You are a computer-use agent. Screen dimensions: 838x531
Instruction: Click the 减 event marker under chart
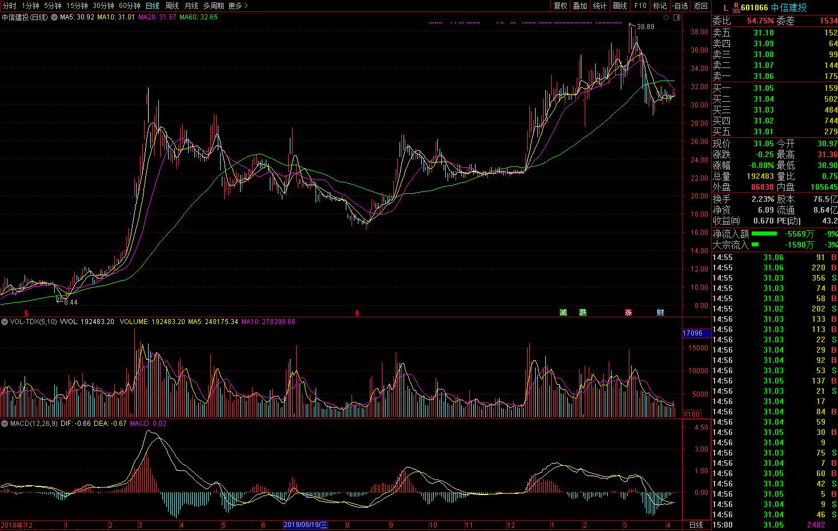pos(563,312)
